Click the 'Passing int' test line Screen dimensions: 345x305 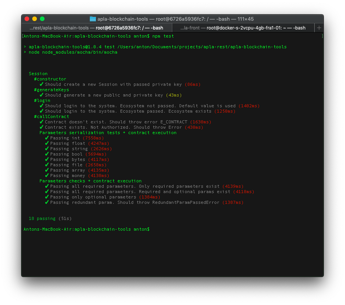click(74, 138)
